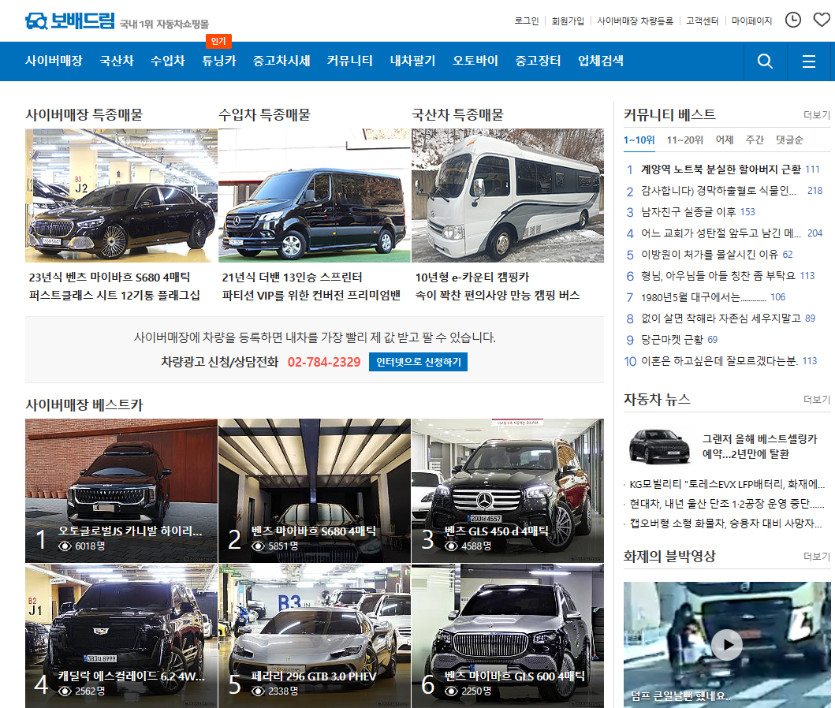Open post 형님, 아우님들 아들 칭찬 좀 부탁요
Screen dimensions: 835x708
tap(718, 276)
